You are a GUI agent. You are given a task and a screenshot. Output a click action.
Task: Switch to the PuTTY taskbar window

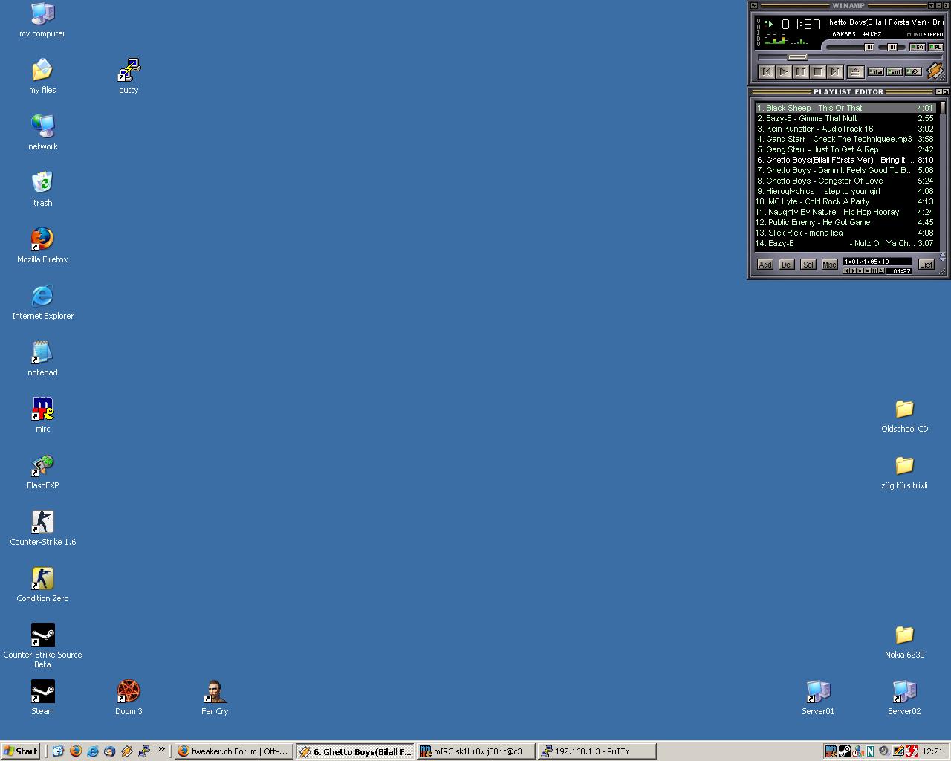tap(597, 751)
